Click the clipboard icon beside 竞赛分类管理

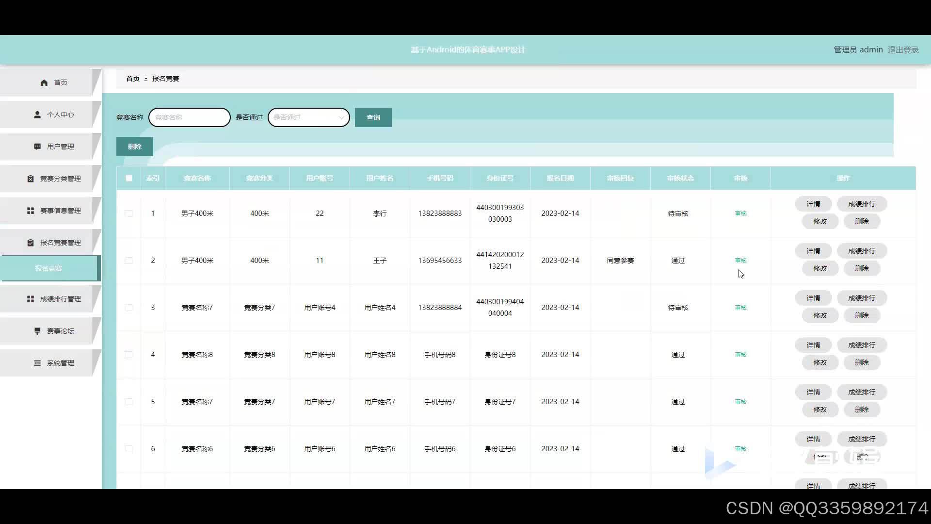31,179
